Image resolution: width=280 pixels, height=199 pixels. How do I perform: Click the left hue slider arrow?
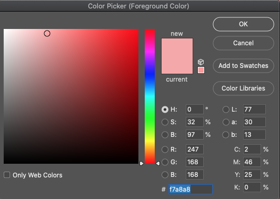pyautogui.click(x=142, y=163)
